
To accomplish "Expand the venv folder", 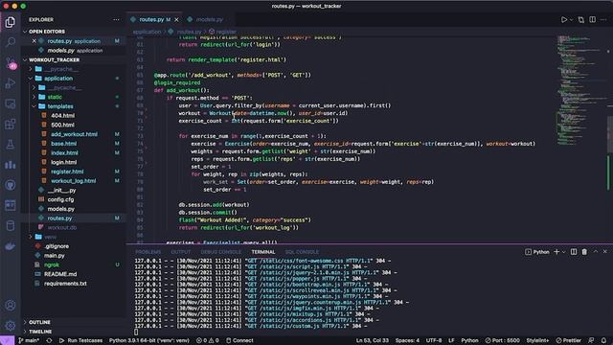I will click(x=31, y=237).
